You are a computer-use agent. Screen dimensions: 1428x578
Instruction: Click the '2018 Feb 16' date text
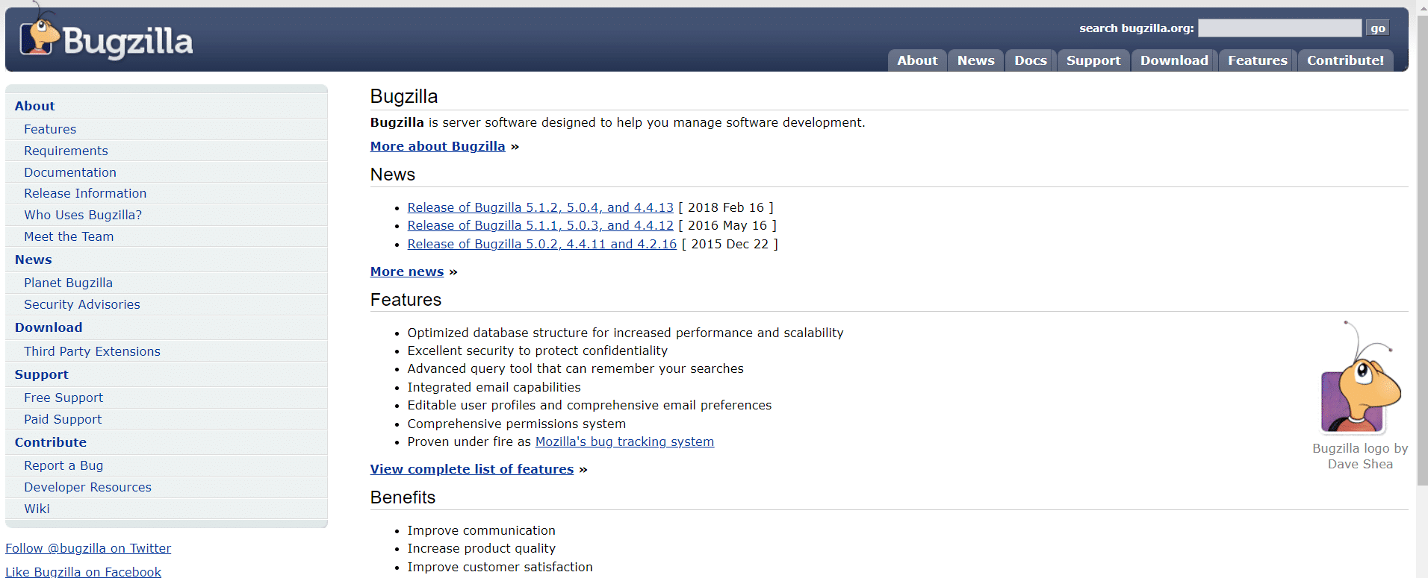coord(725,207)
